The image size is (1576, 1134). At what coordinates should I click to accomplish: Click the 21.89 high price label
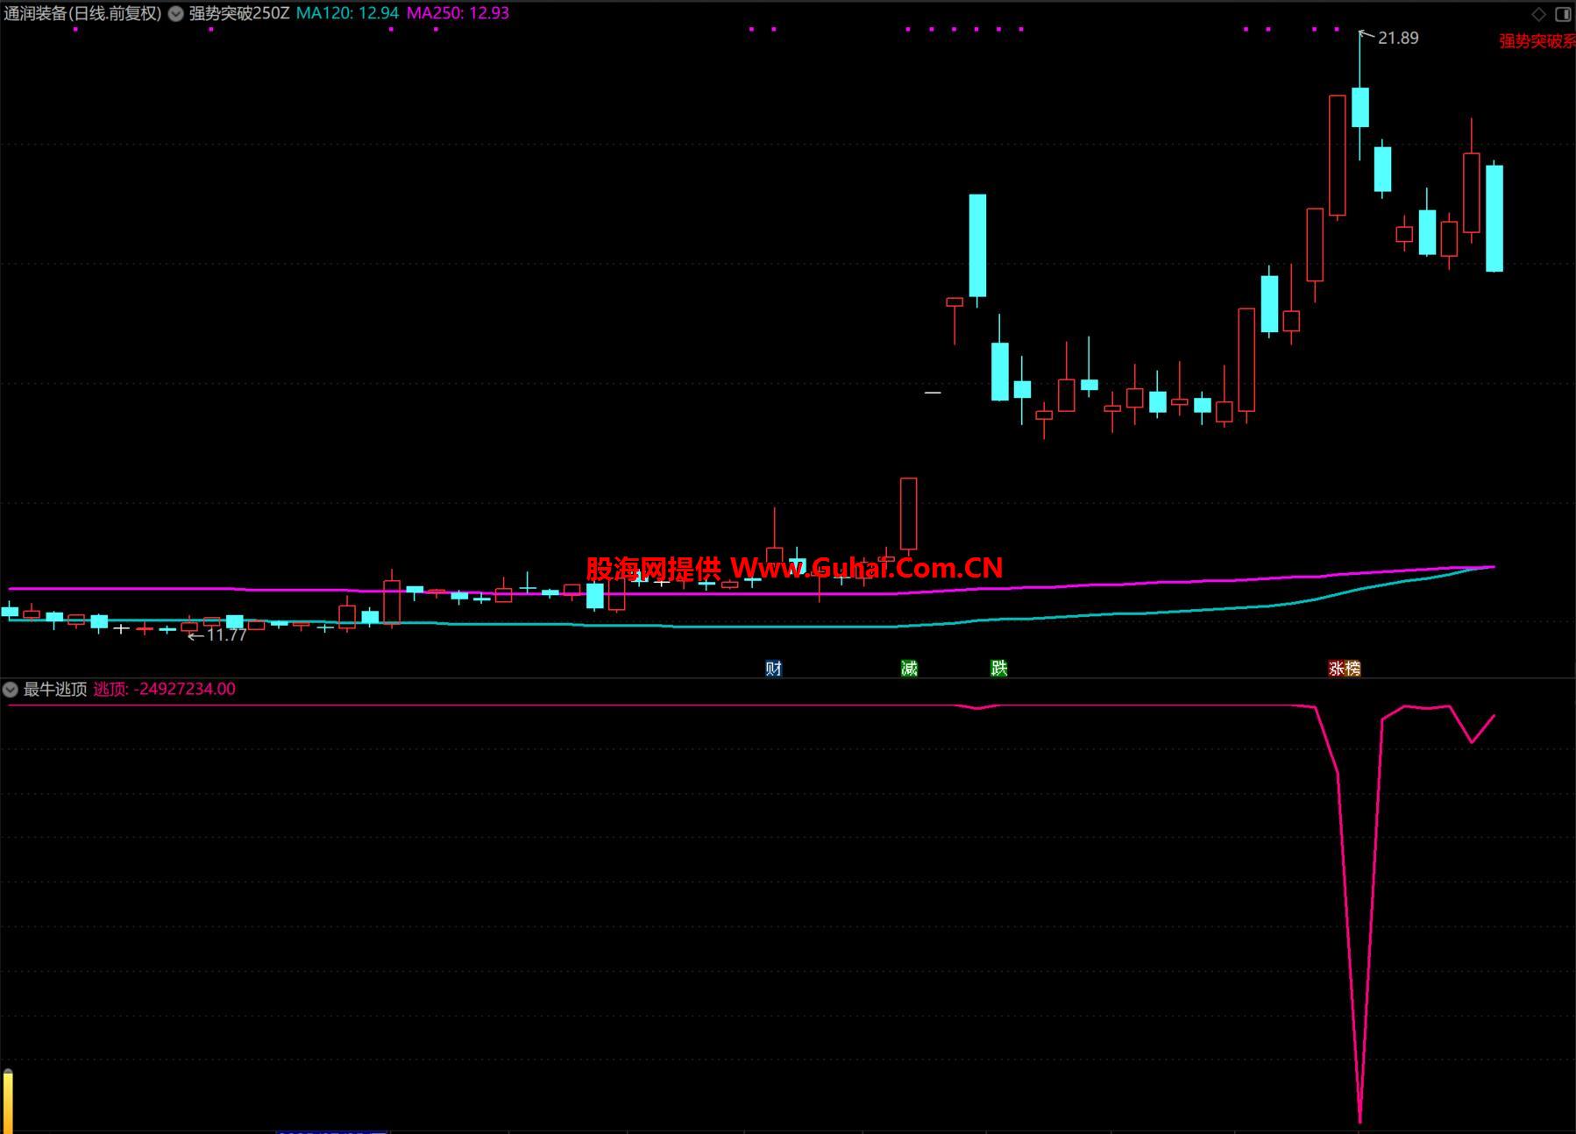pyautogui.click(x=1397, y=38)
